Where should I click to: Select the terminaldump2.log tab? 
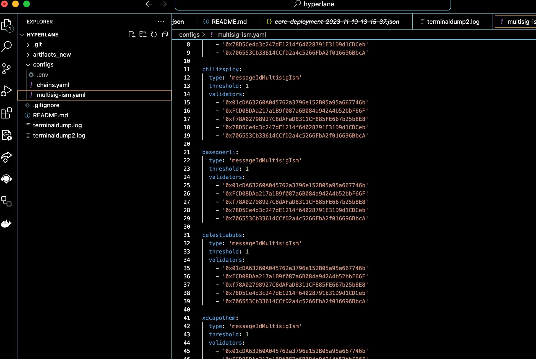[453, 22]
